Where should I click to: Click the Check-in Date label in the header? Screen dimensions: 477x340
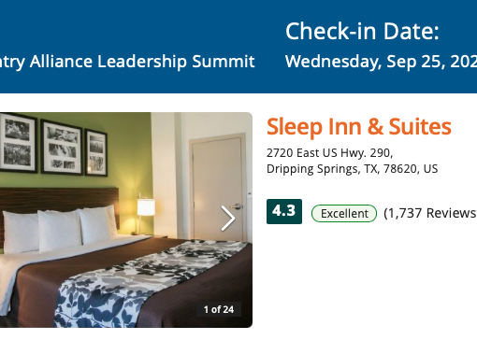click(x=362, y=31)
